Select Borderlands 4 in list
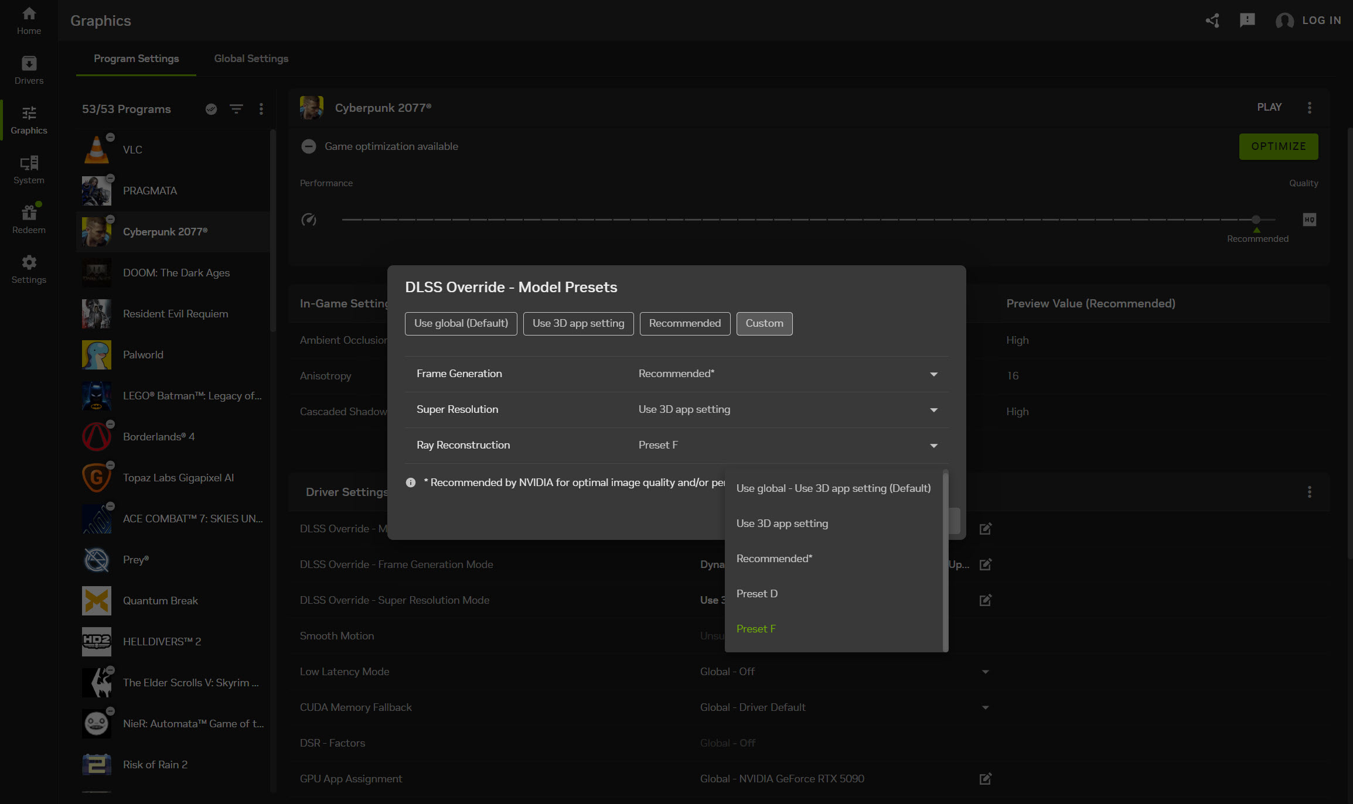The image size is (1353, 804). [x=173, y=437]
